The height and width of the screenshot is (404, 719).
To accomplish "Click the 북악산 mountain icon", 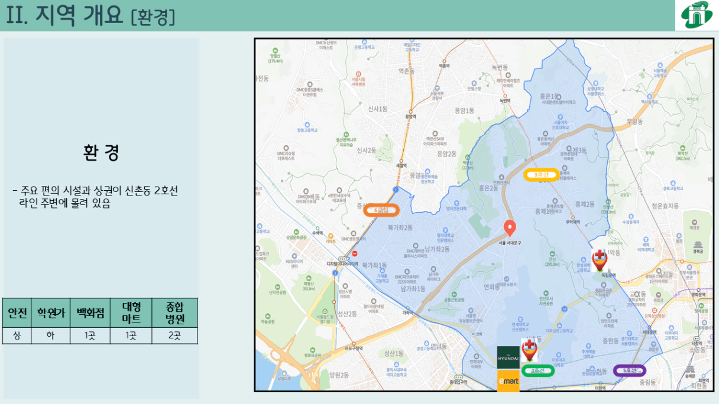I will pos(682,148).
